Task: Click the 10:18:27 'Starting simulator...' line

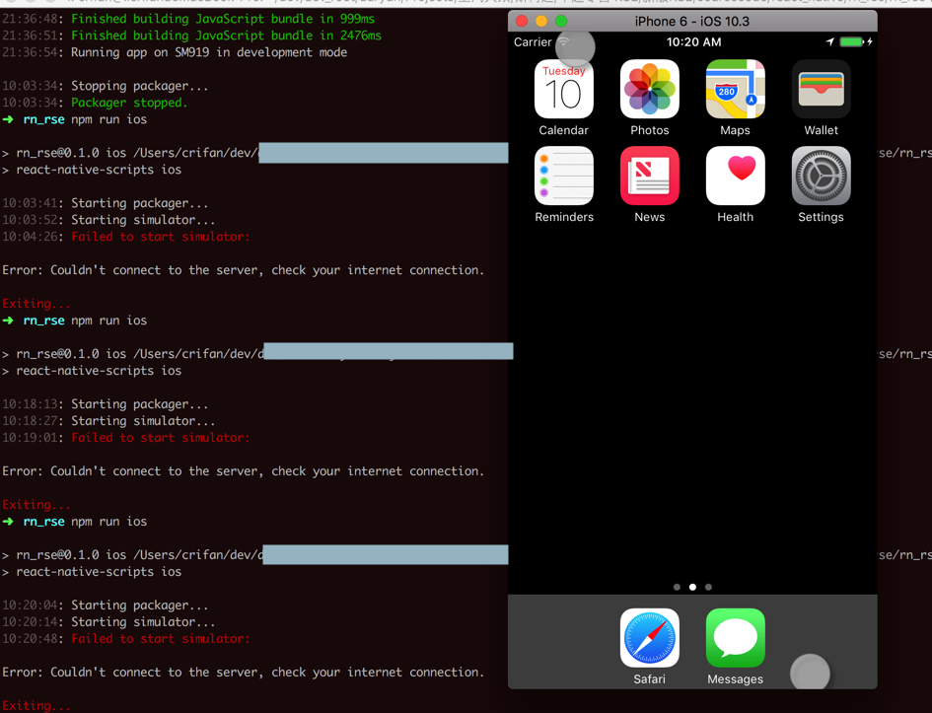Action: 108,421
